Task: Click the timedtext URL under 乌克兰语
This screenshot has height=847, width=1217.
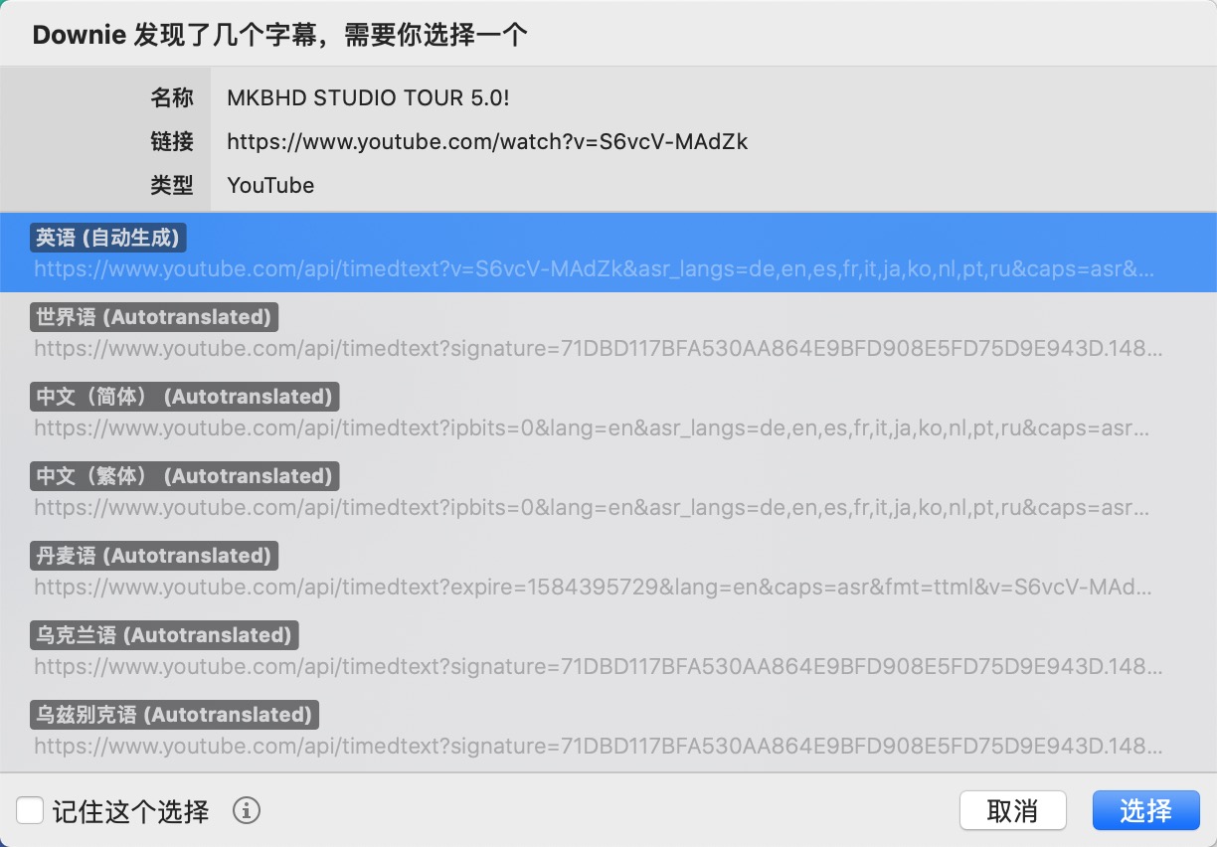Action: tap(598, 666)
